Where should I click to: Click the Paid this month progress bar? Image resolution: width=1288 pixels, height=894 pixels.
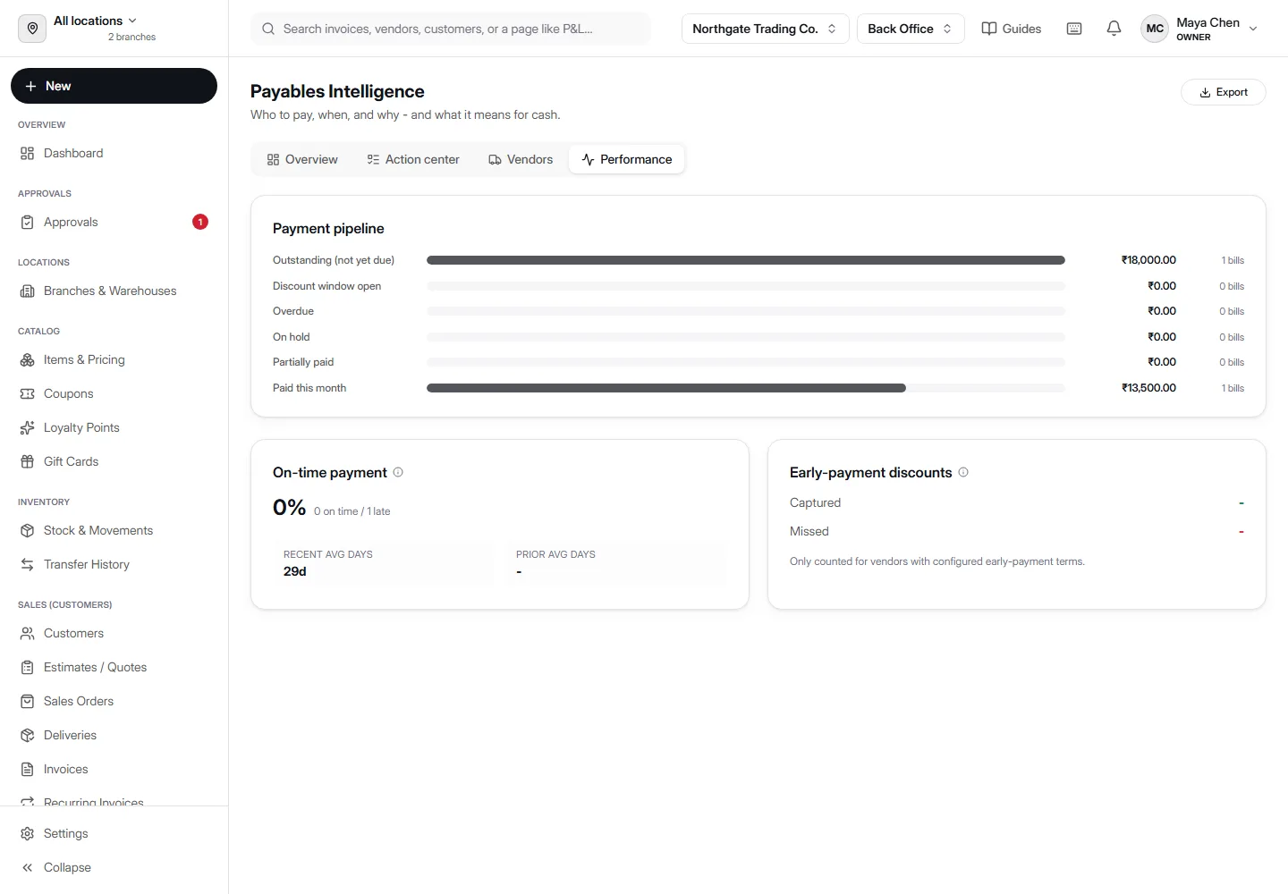746,388
